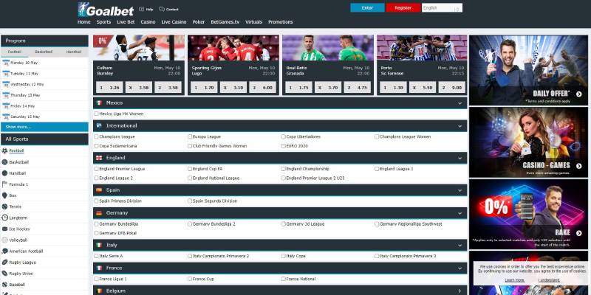This screenshot has width=591, height=295.
Task: Click calendar icon for Wednesday 12 May
Action: click(x=6, y=84)
